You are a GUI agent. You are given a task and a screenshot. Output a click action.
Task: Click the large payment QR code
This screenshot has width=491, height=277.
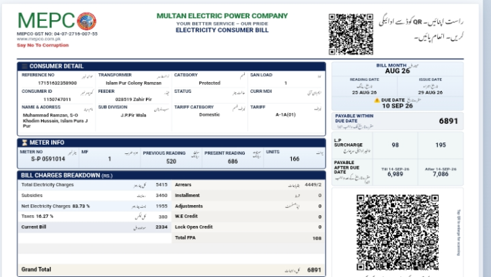[x=398, y=232]
